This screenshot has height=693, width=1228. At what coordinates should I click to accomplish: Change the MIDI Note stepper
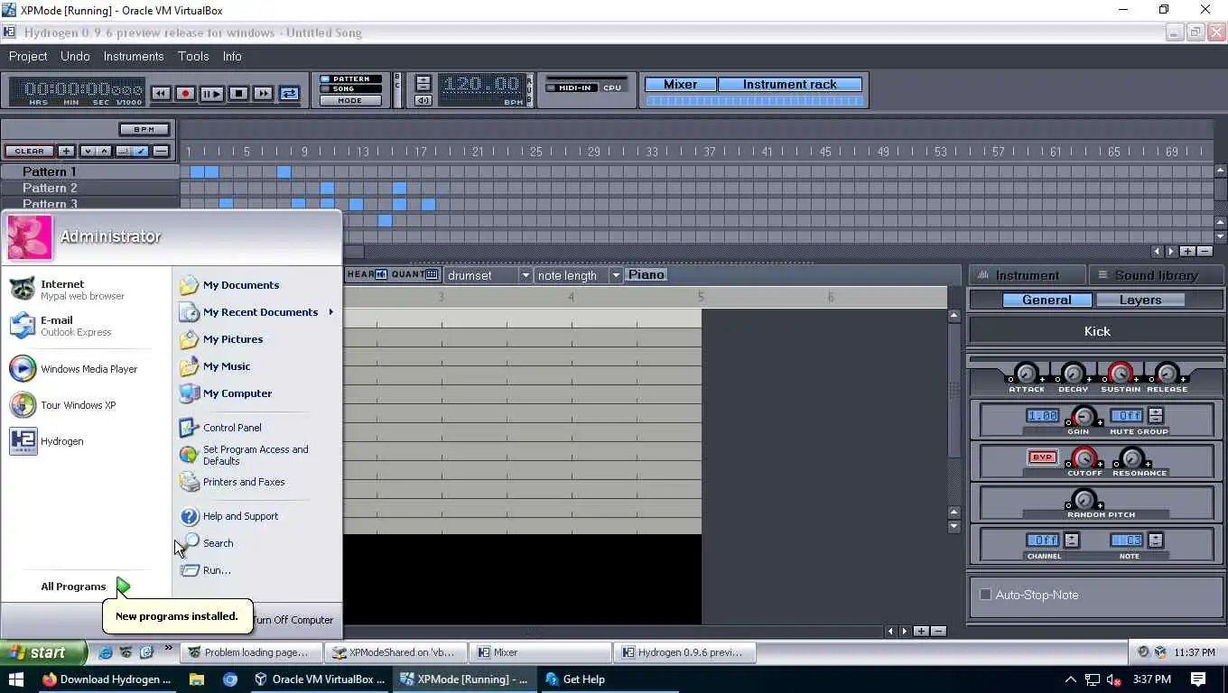point(1155,541)
